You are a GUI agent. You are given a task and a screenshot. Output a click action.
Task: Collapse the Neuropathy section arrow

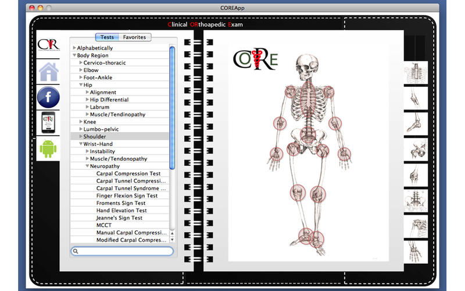pyautogui.click(x=87, y=166)
